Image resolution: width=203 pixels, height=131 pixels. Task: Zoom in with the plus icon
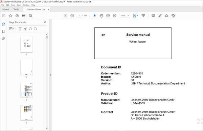[115, 16]
